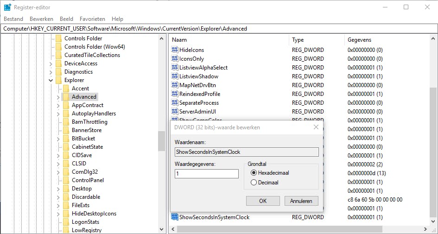Screen dimensions: 438x234
Task: Select the ShowSecondsInSystemClock value icon
Action: pyautogui.click(x=175, y=217)
